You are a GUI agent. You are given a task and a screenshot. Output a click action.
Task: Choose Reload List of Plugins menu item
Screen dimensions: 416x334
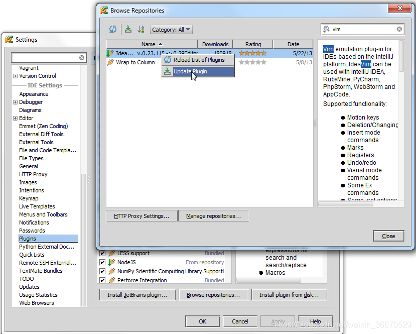[x=198, y=60]
